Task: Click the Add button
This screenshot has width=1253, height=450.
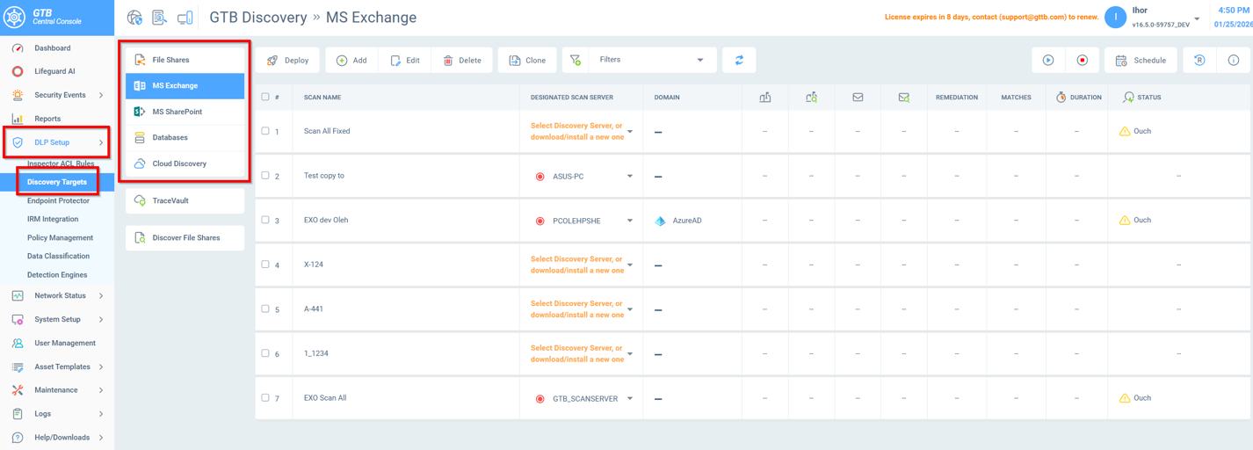Action: 351,60
